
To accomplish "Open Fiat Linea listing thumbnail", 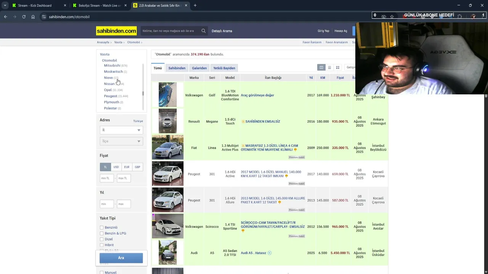I will point(168,147).
